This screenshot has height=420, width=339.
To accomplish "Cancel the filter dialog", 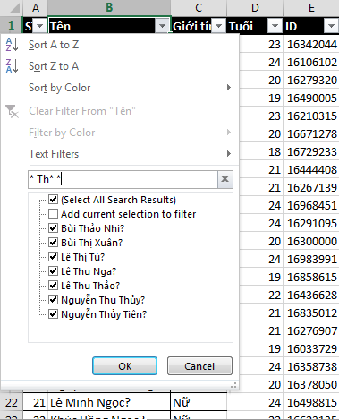I will click(x=199, y=366).
